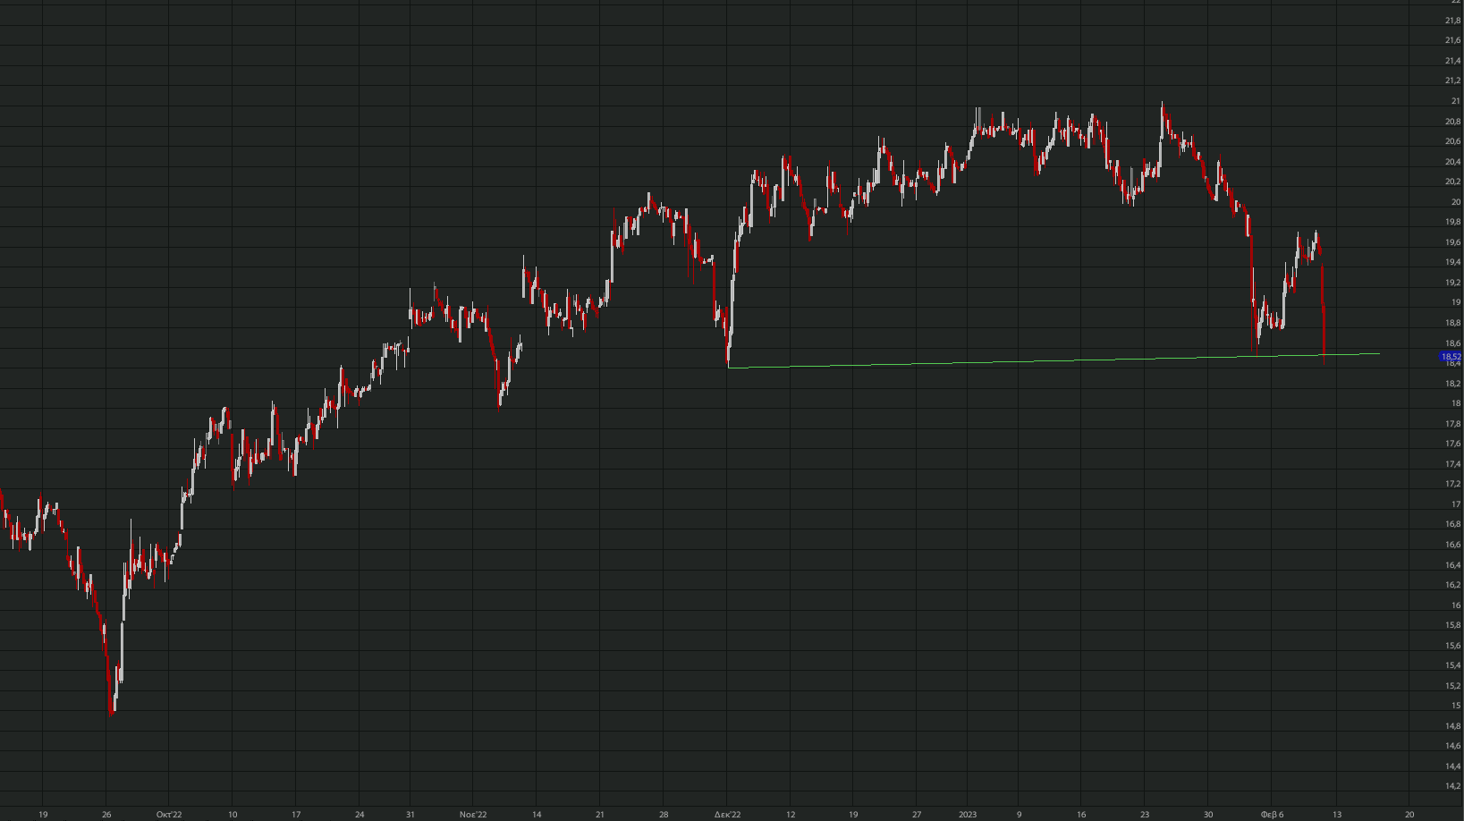
Task: Click the Φεβ 6 date label
Action: tap(1272, 815)
